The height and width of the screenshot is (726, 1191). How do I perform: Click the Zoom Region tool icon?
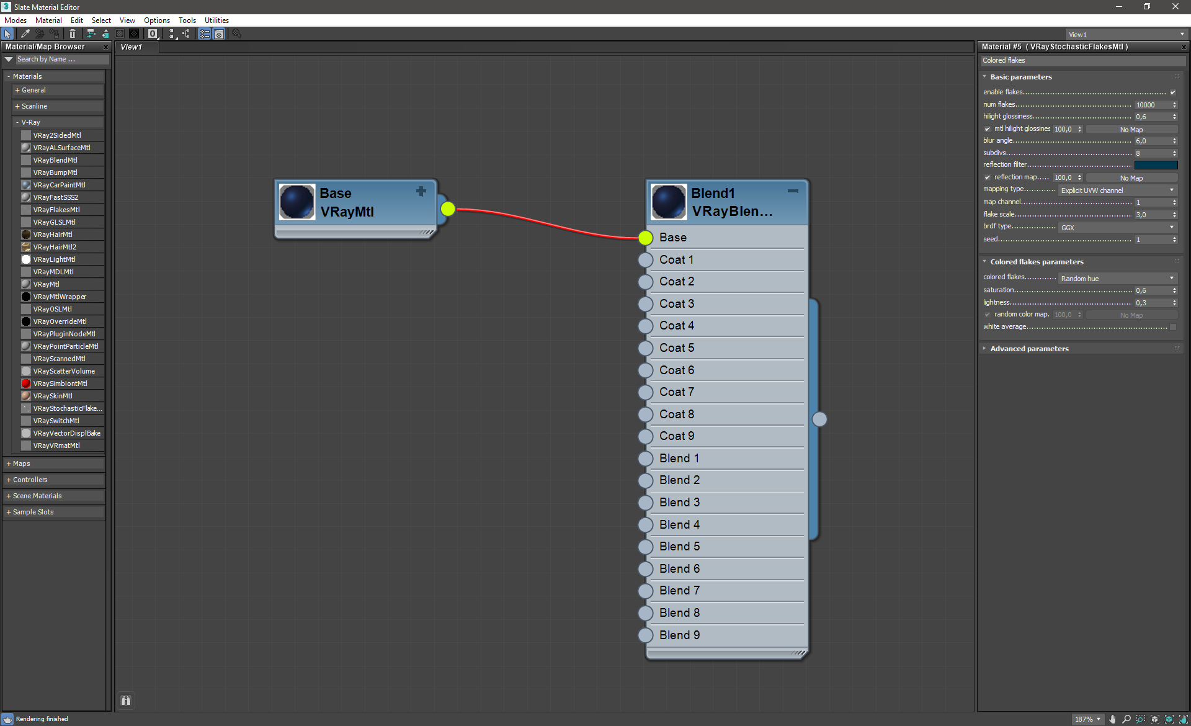(1141, 719)
